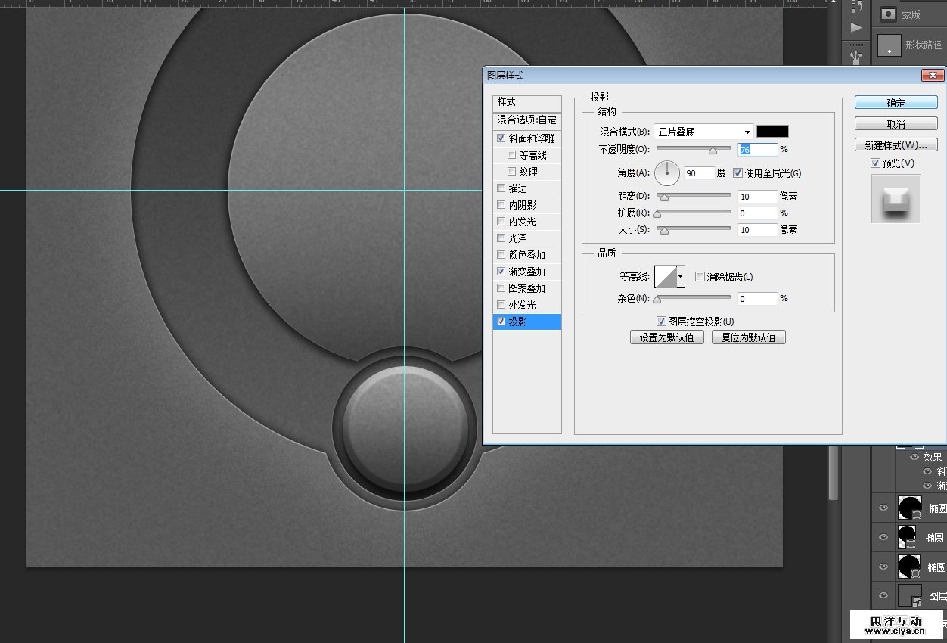Click the mask (蒙版) icon
947x643 pixels.
889,14
